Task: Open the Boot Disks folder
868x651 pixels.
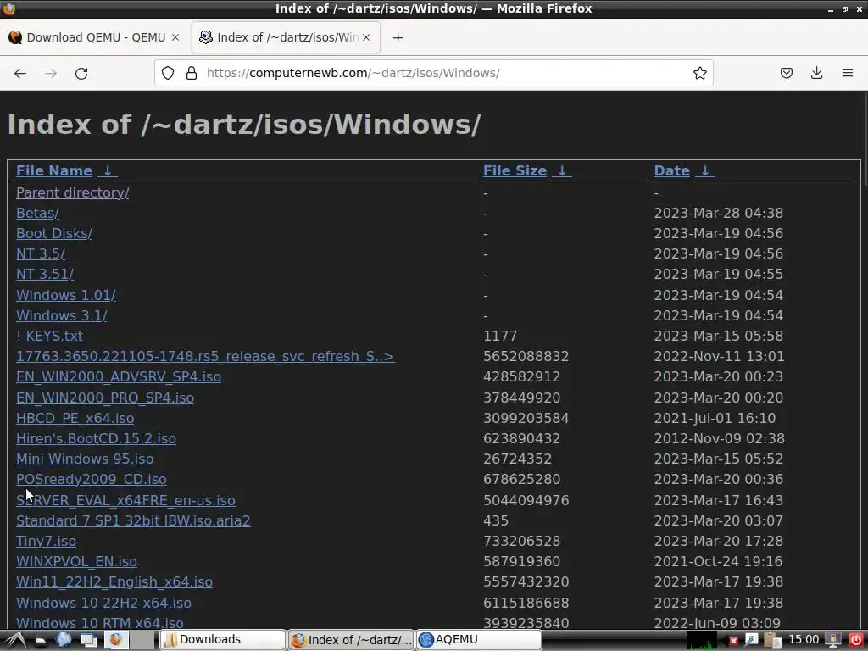Action: pos(54,234)
